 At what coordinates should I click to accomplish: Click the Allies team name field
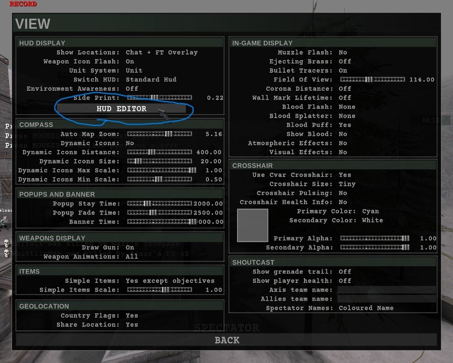[386, 299]
